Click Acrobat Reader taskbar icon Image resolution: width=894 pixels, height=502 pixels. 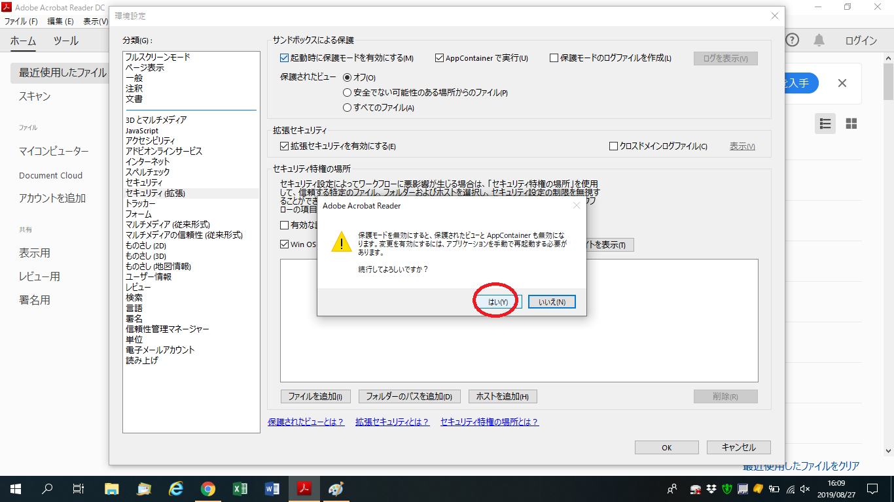[304, 489]
